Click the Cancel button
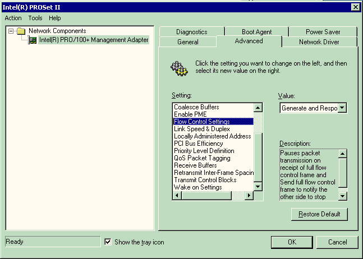Screen dimensions: 363x259 (x=337, y=242)
